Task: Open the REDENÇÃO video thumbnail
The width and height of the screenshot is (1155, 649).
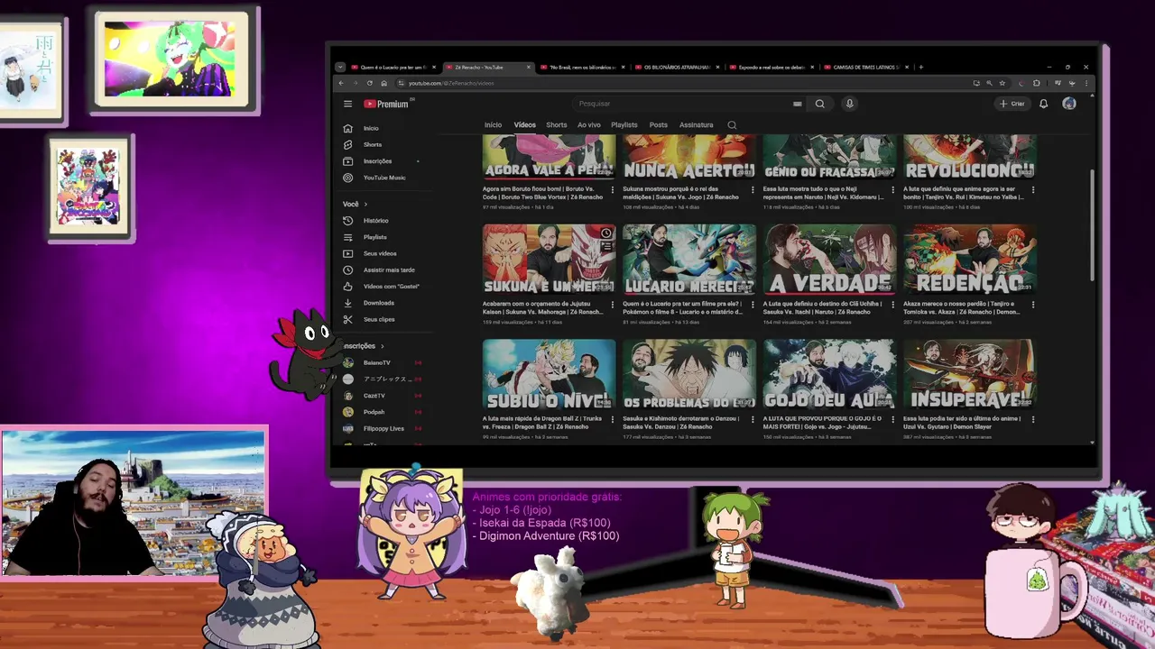Action: click(970, 259)
